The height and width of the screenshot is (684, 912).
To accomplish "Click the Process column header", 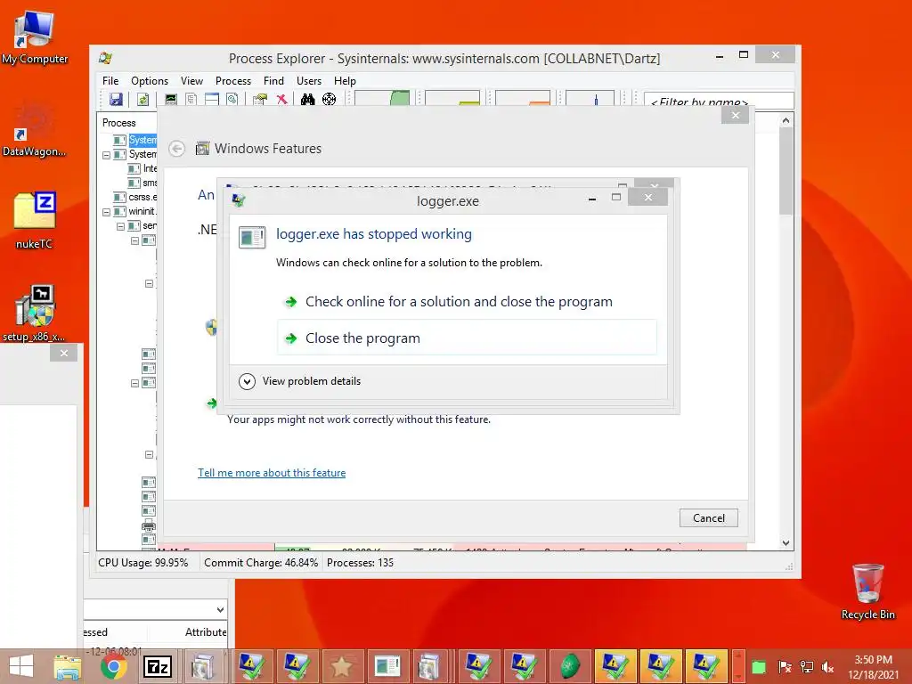I will 126,123.
